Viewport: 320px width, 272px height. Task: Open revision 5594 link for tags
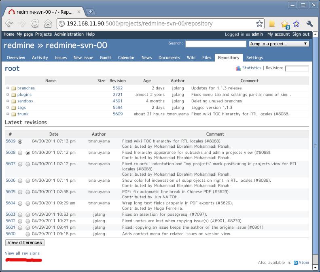tap(118, 107)
